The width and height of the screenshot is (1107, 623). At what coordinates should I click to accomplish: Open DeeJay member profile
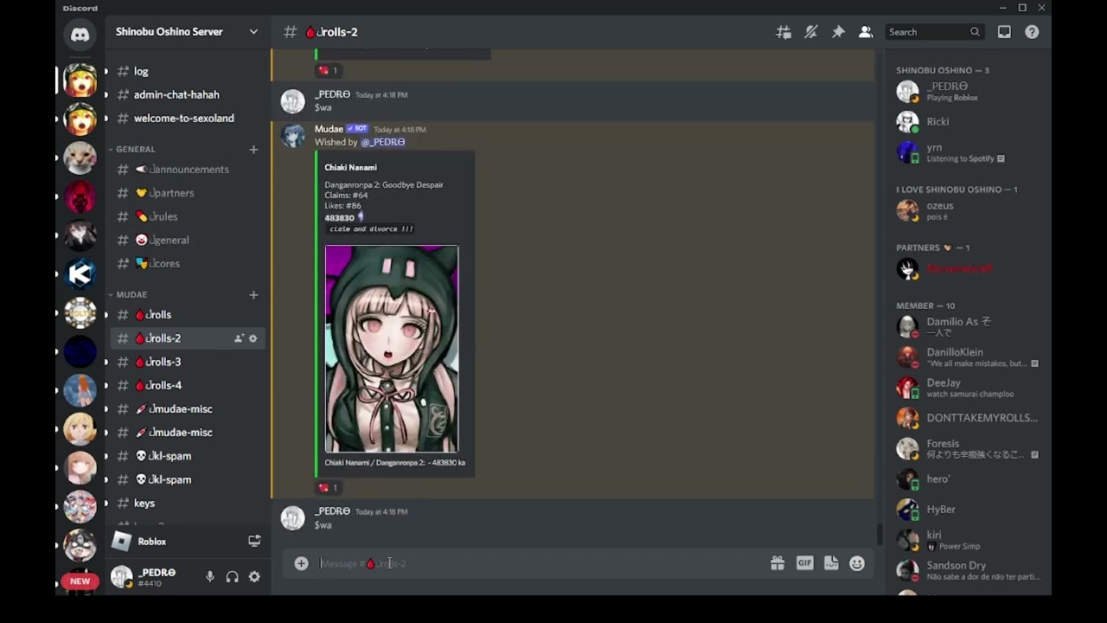pyautogui.click(x=967, y=388)
